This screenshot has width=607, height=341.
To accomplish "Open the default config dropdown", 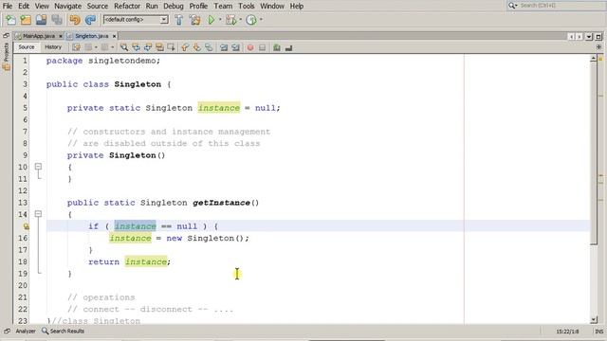I will coord(164,19).
